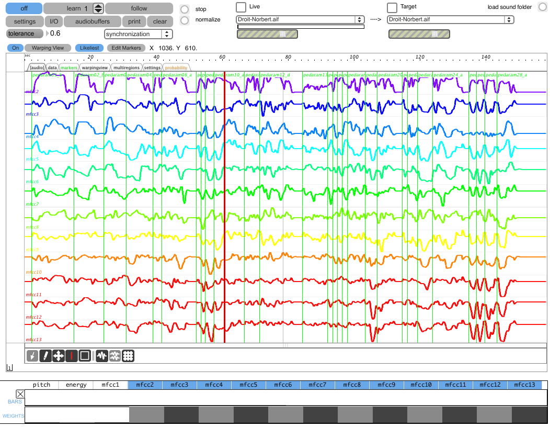This screenshot has height=427, width=550.
Task: Check the Live checkbox
Action: pos(241,7)
